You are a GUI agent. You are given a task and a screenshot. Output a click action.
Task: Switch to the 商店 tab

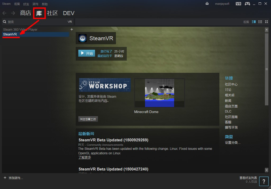pyautogui.click(x=26, y=13)
